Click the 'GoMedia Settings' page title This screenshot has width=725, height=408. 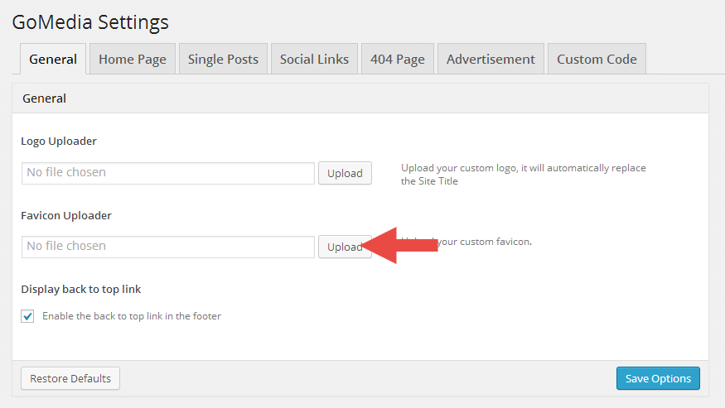click(x=90, y=22)
